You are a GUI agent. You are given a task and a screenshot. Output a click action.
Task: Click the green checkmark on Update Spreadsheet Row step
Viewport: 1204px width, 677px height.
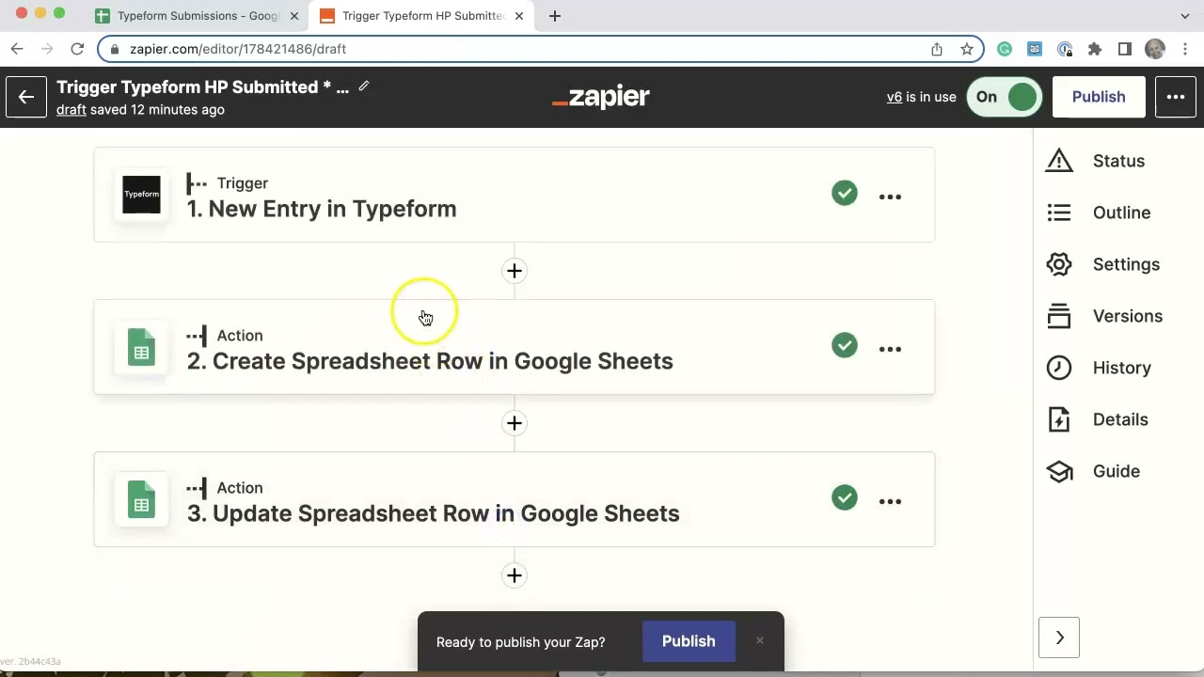845,497
